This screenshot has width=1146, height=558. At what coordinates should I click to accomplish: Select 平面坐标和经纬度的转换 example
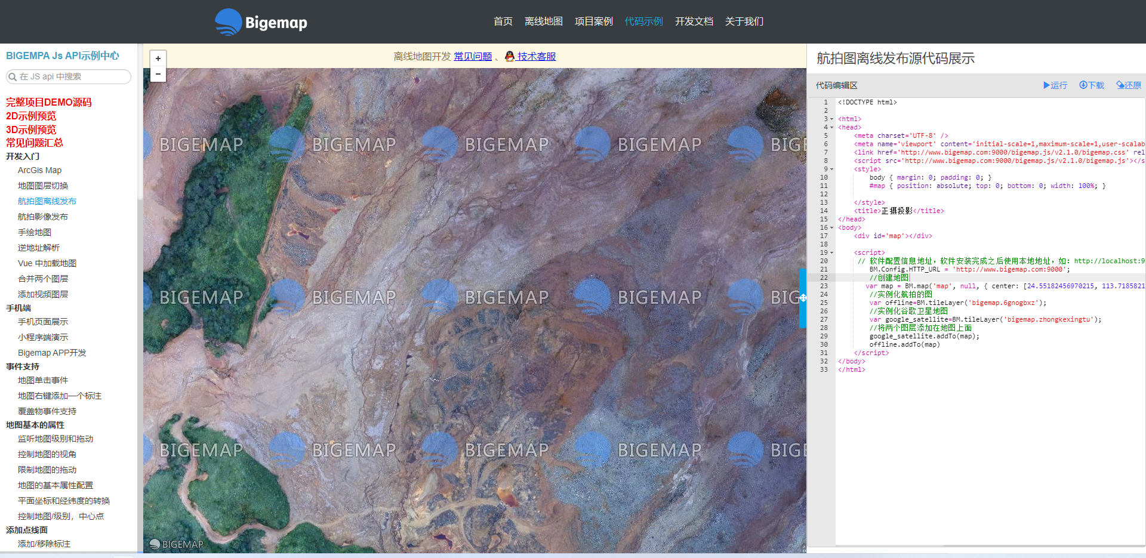(x=64, y=501)
